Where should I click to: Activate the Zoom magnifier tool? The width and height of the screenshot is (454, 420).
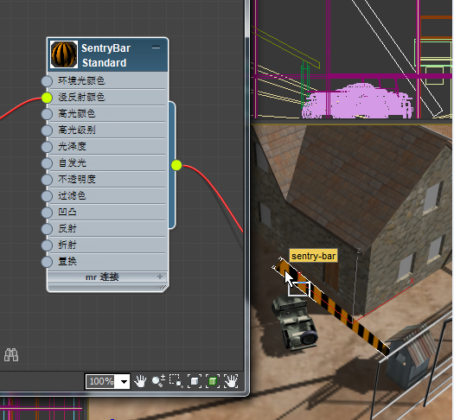click(158, 381)
